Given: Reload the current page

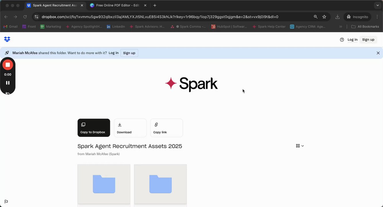Looking at the screenshot, I should pyautogui.click(x=25, y=17).
